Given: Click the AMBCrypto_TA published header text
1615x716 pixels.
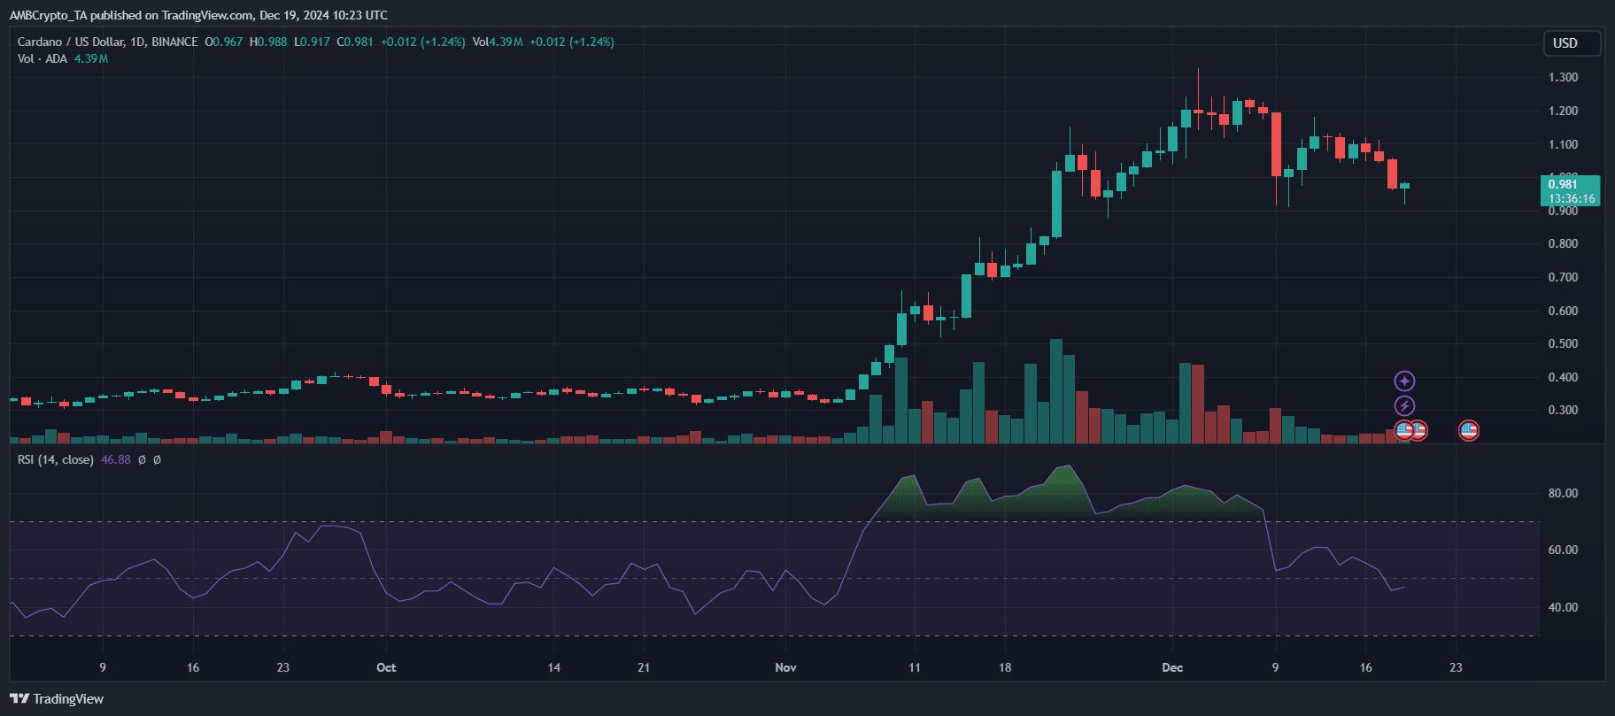Looking at the screenshot, I should 198,15.
